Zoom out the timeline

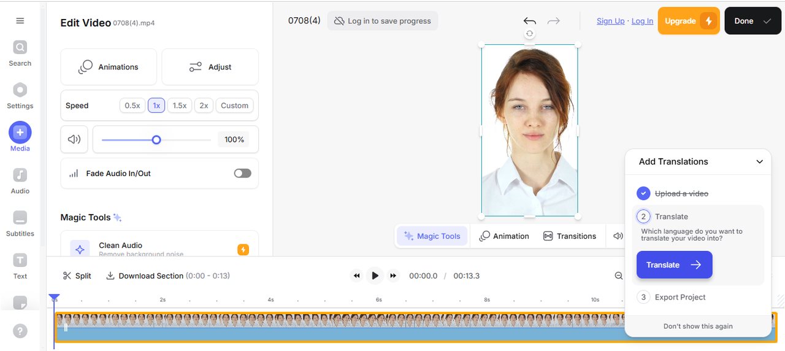619,276
